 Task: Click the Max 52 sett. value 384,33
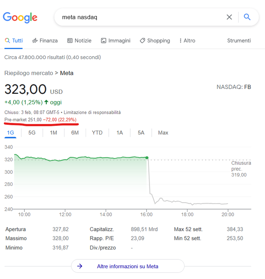(x=235, y=229)
